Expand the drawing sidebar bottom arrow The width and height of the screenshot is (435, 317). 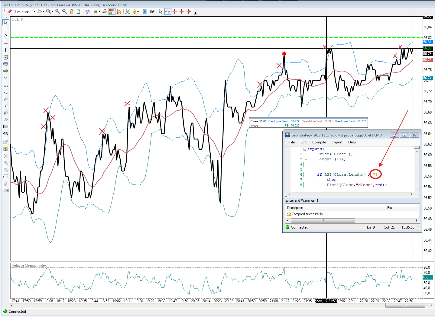tap(7, 191)
